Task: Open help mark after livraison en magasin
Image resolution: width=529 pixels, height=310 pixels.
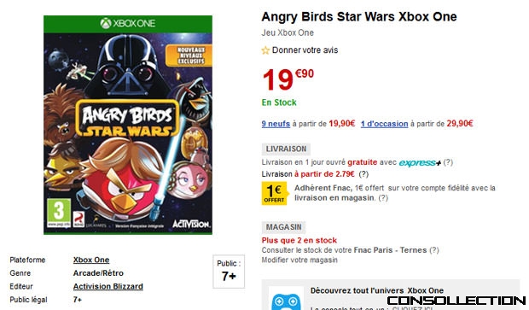Action: click(383, 198)
